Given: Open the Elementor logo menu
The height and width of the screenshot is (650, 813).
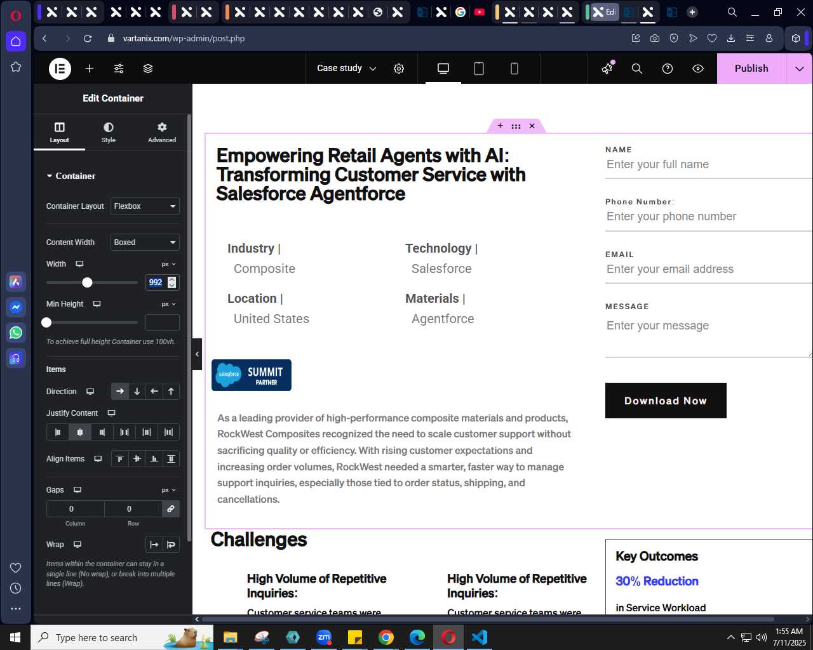Looking at the screenshot, I should (60, 69).
